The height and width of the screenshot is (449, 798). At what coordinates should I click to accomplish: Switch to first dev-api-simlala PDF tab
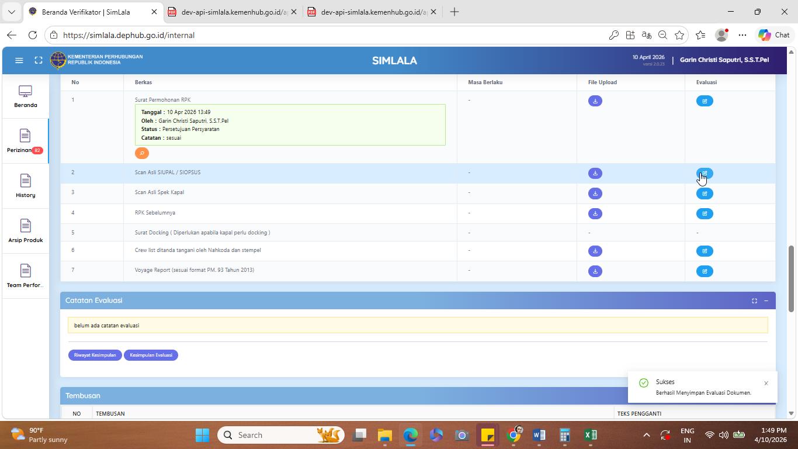pyautogui.click(x=233, y=12)
